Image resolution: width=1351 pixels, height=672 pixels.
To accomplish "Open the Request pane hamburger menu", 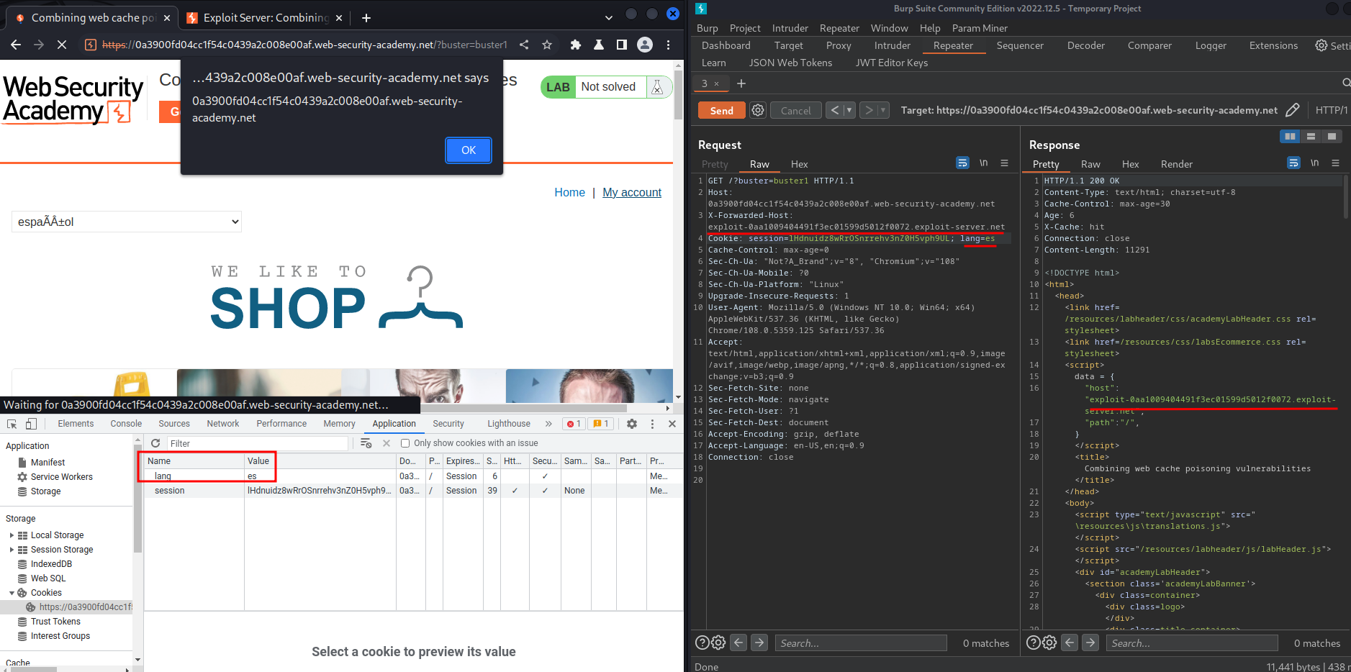I will [x=1004, y=163].
